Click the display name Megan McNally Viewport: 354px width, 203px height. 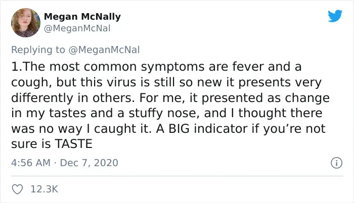pyautogui.click(x=82, y=17)
